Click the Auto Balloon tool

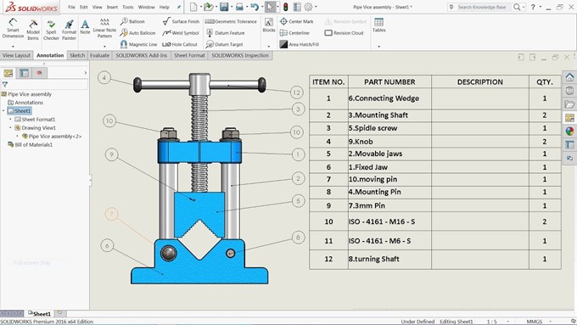138,33
